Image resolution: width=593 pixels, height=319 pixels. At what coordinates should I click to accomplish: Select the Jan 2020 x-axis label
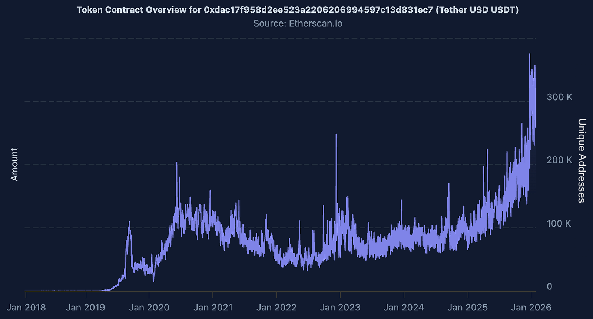[149, 308]
